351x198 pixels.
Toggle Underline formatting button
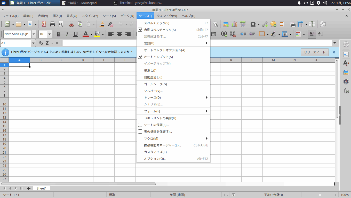pos(76,34)
